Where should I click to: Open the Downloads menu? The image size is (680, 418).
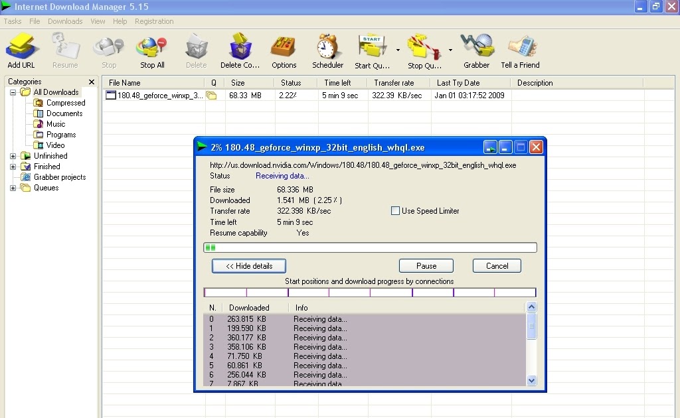click(65, 21)
